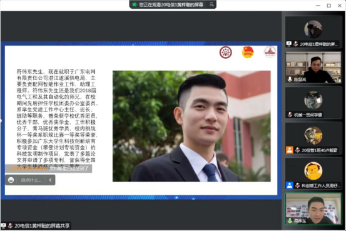The width and height of the screenshot is (346, 231).
Task: Click green speaker icon in top banner
Action: pos(135,4)
